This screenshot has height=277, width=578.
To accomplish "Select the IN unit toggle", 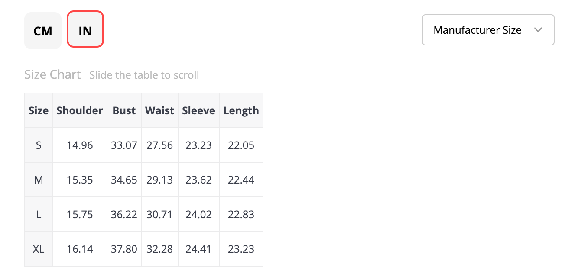I will tap(85, 29).
